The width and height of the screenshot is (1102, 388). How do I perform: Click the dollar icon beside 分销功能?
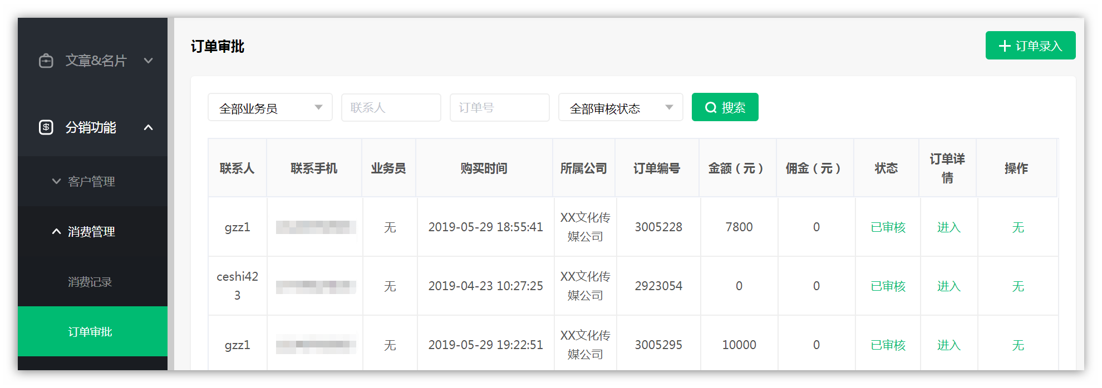click(46, 127)
